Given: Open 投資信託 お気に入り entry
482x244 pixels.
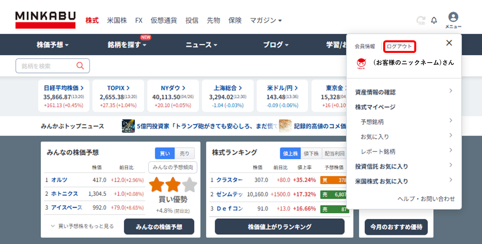Looking at the screenshot, I should pyautogui.click(x=404, y=166).
